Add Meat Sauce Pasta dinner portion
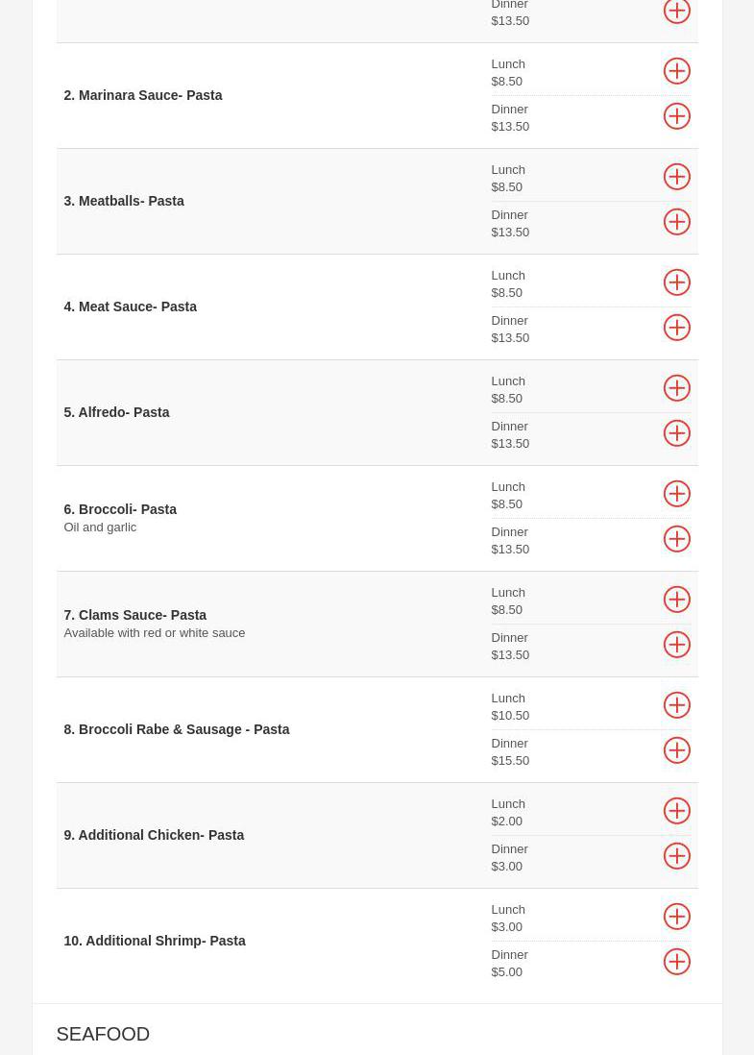This screenshot has width=754, height=1055. [x=676, y=328]
